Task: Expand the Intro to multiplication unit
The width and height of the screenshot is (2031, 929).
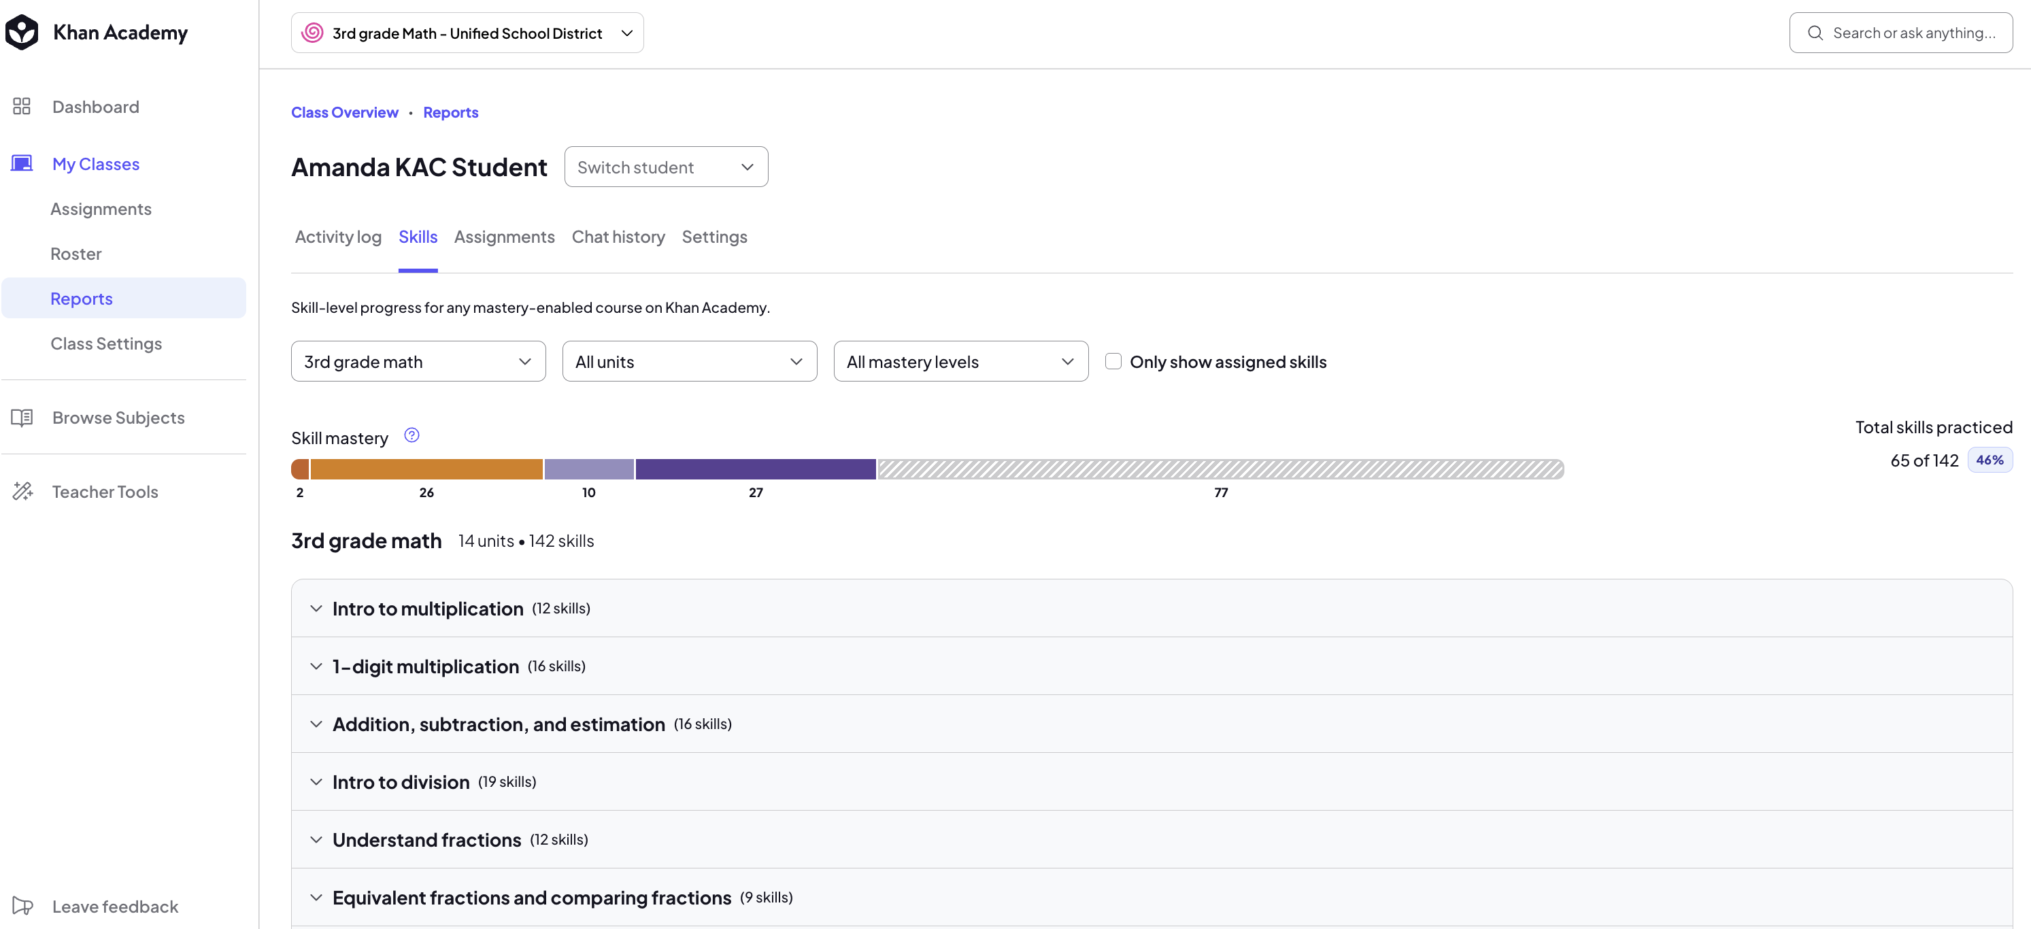Action: coord(1151,608)
